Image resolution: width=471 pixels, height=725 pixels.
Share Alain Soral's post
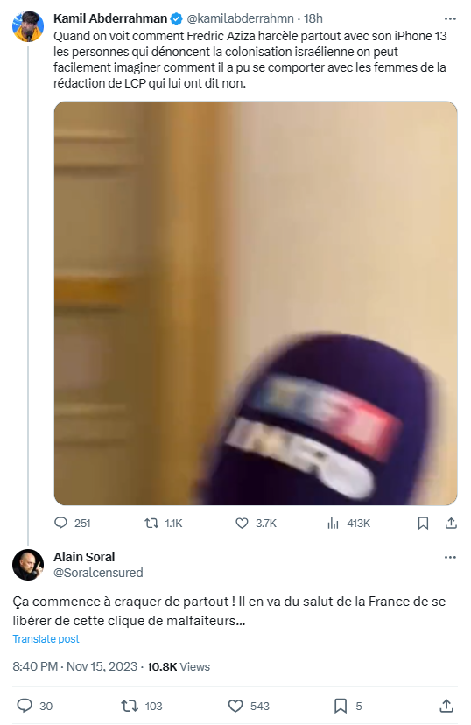coord(446,706)
